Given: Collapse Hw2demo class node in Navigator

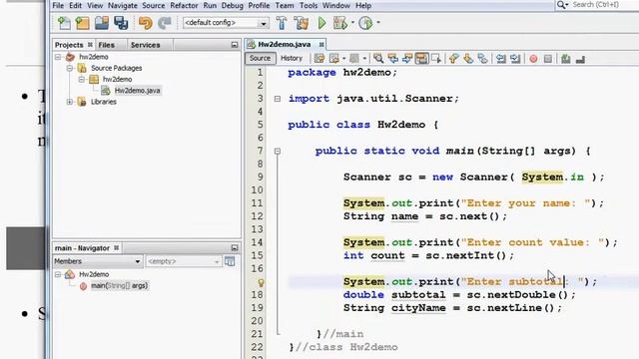Looking at the screenshot, I should [58, 274].
